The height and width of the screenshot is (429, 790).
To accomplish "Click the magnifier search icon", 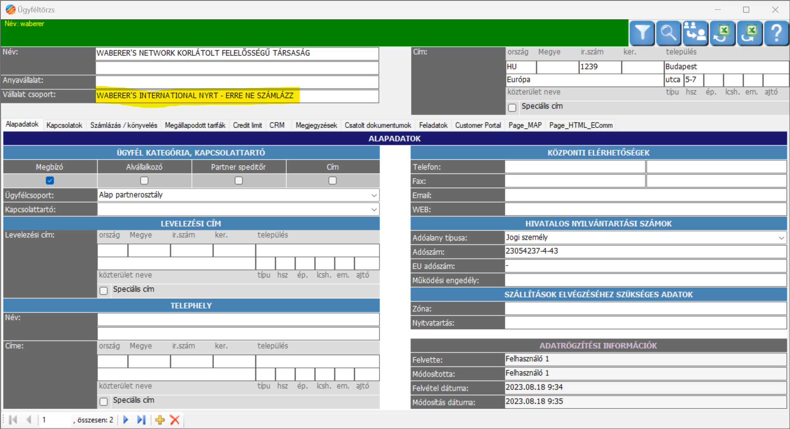I will (669, 33).
